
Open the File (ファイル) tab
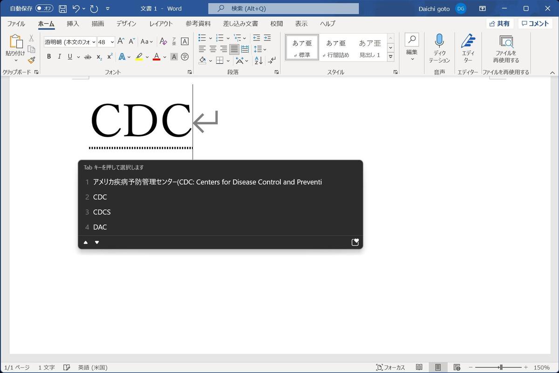point(16,24)
